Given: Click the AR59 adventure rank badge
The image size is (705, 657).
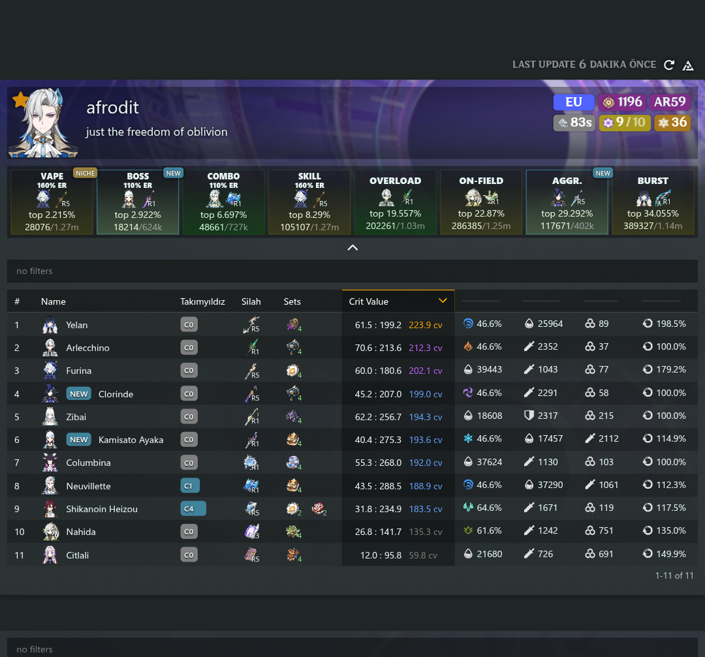Looking at the screenshot, I should 670,102.
